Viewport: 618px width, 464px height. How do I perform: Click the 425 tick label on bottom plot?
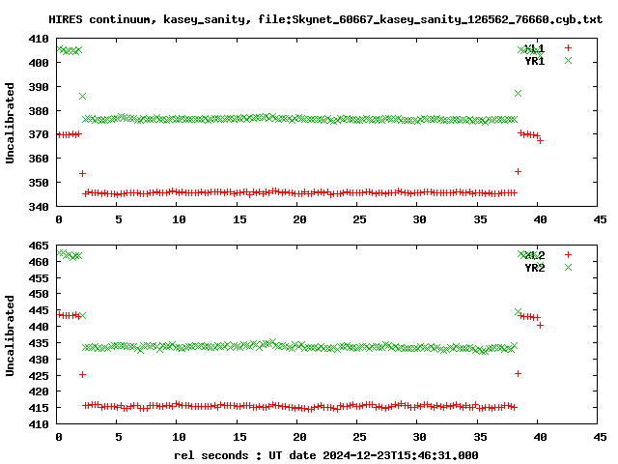coord(39,376)
